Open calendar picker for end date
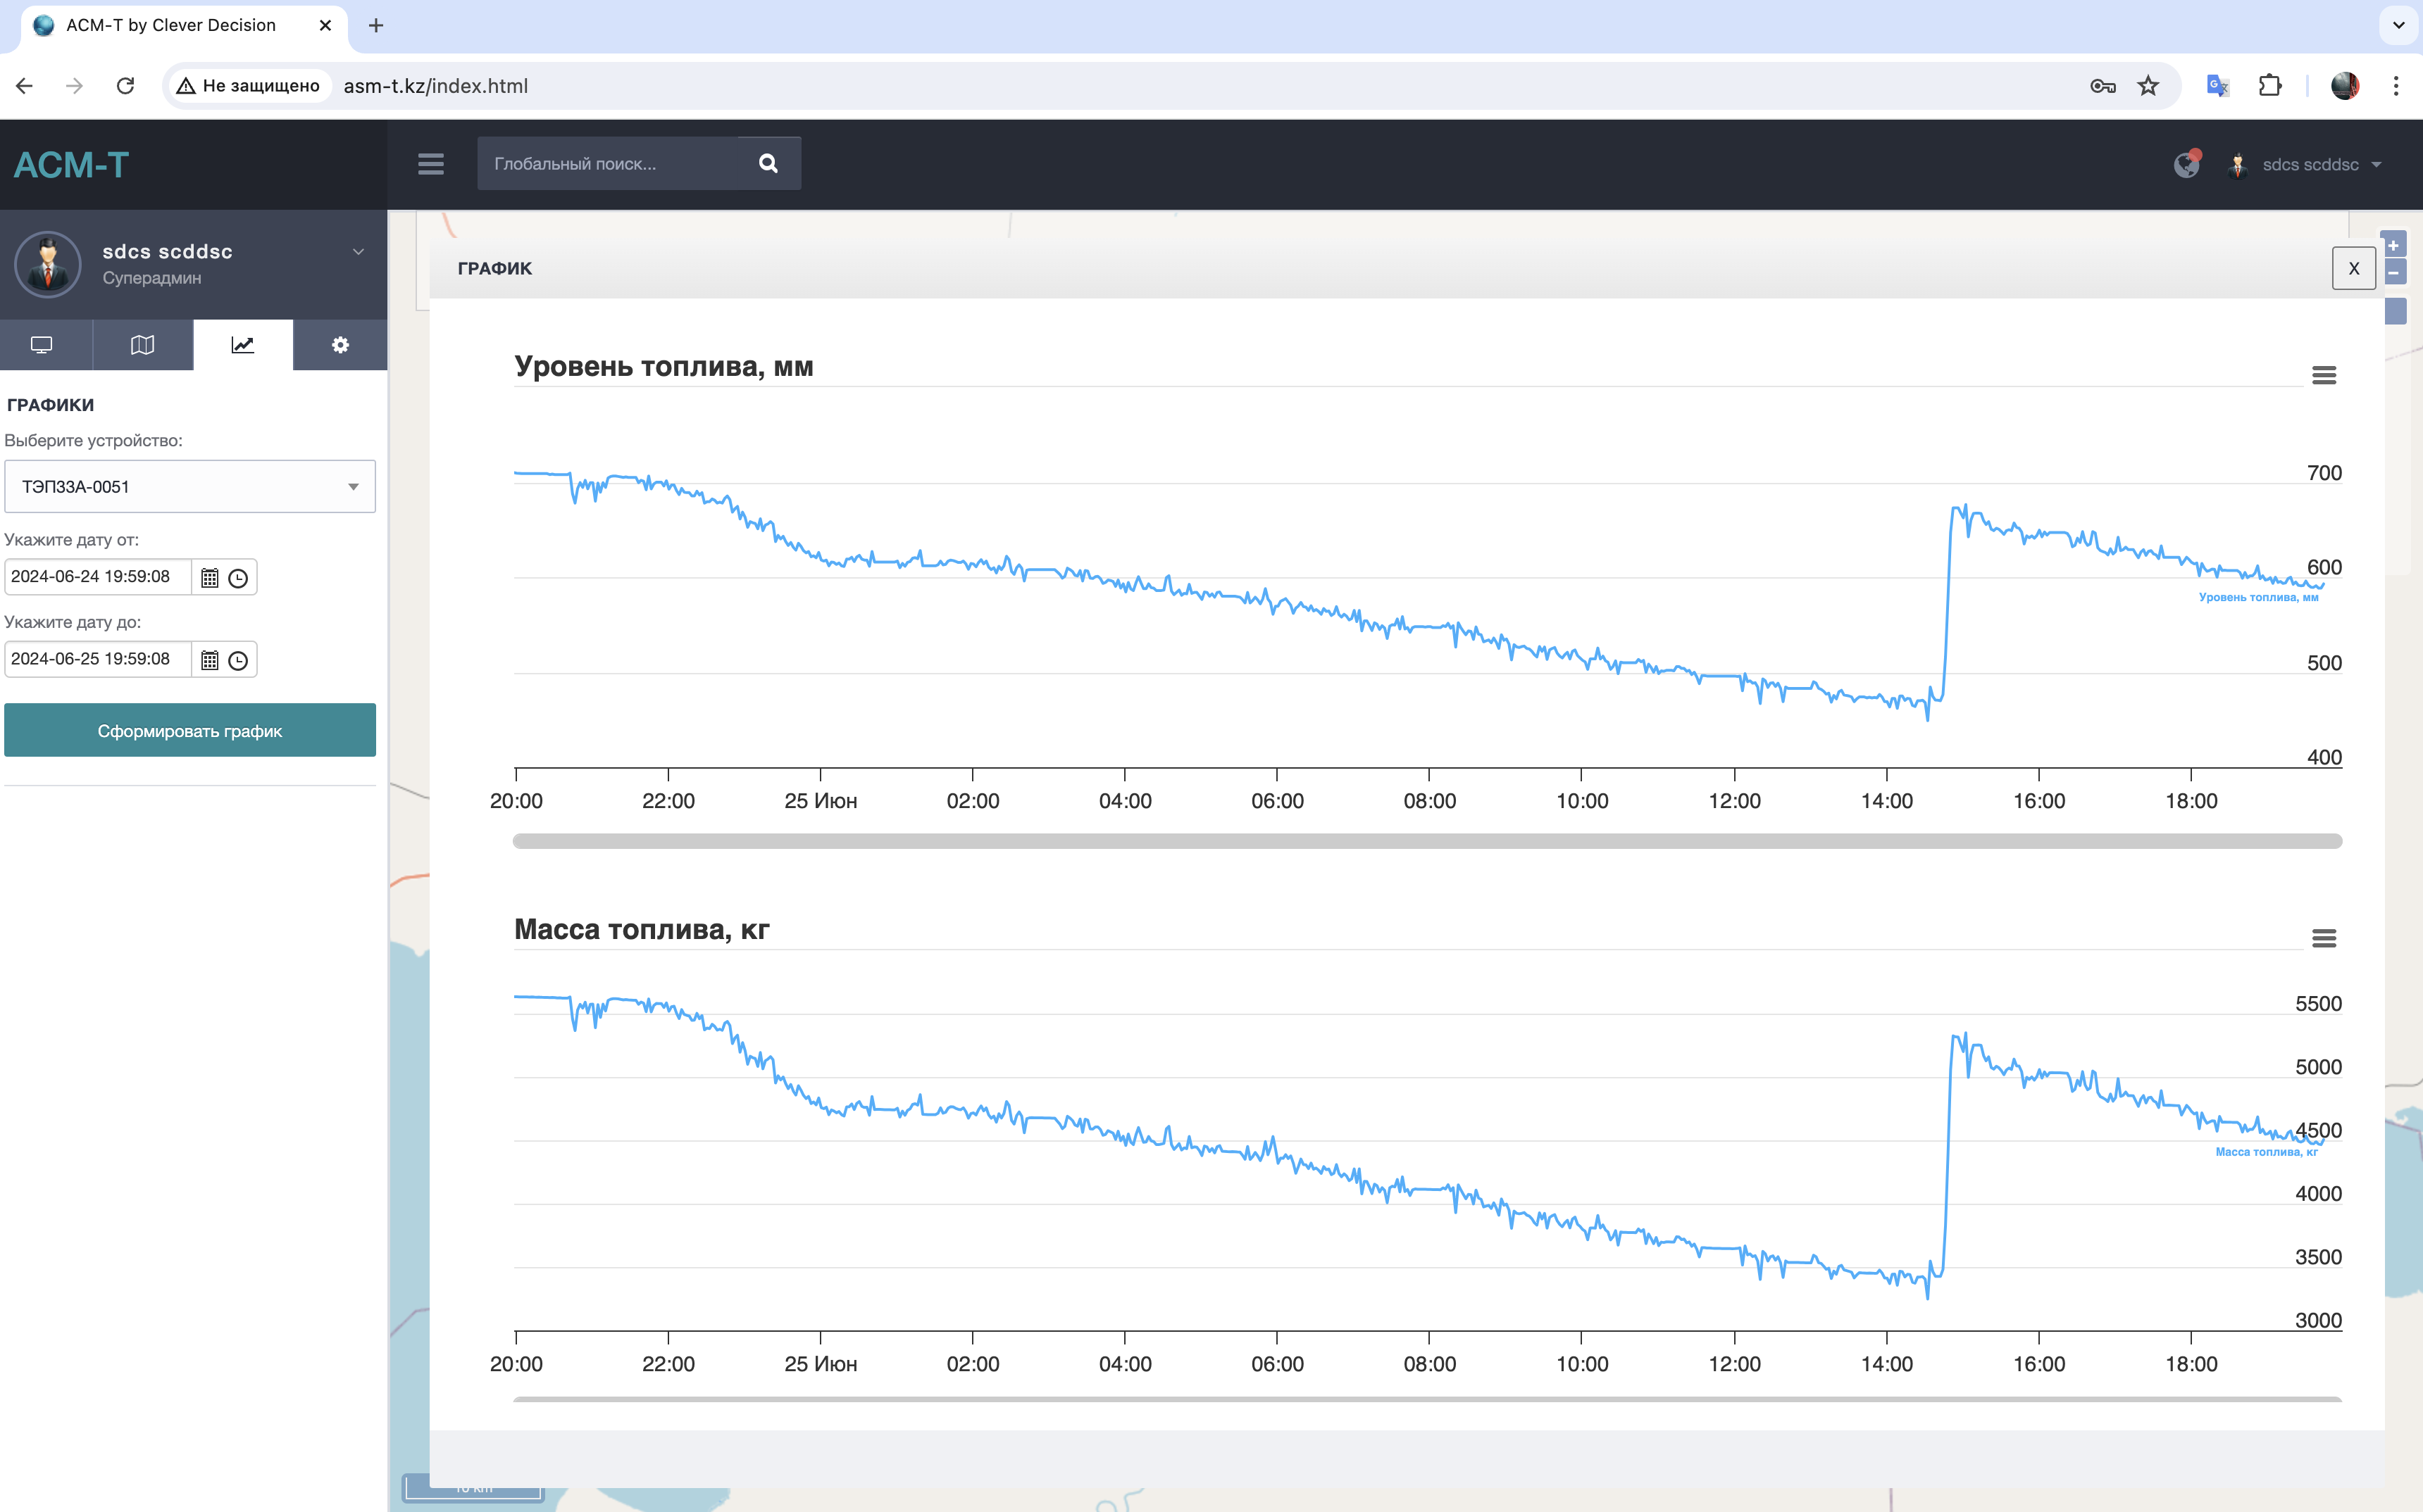Viewport: 2423px width, 1512px height. pos(209,660)
